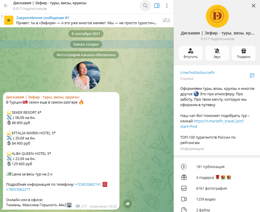Toggle sound with the Звук bell button
This screenshot has height=212, width=260.
point(217,53)
